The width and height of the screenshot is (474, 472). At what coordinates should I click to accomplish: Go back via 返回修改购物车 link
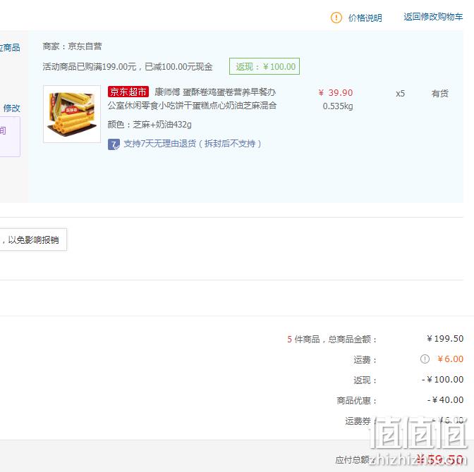(433, 17)
